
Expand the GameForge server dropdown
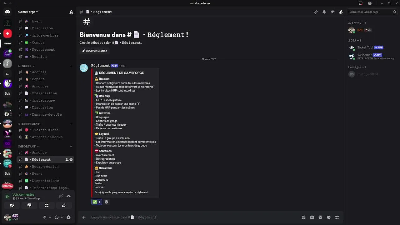pyautogui.click(x=28, y=12)
